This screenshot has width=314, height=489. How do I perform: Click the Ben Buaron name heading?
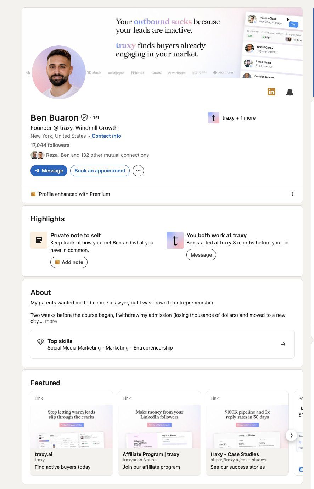(55, 117)
